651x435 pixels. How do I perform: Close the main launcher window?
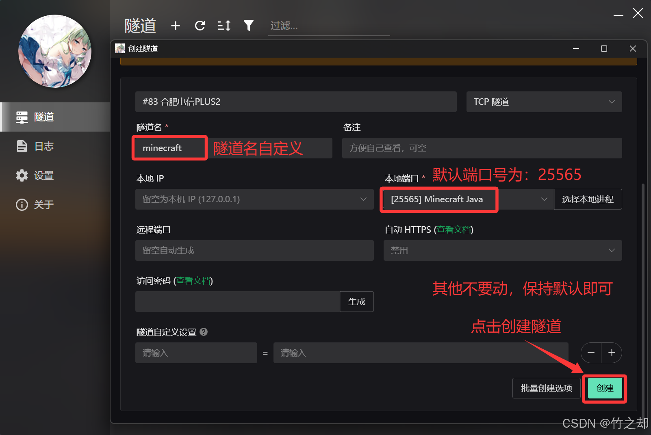click(x=638, y=13)
